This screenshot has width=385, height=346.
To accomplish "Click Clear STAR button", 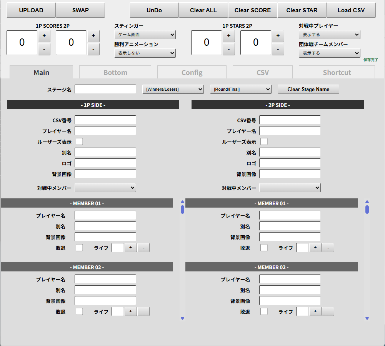I will (302, 10).
